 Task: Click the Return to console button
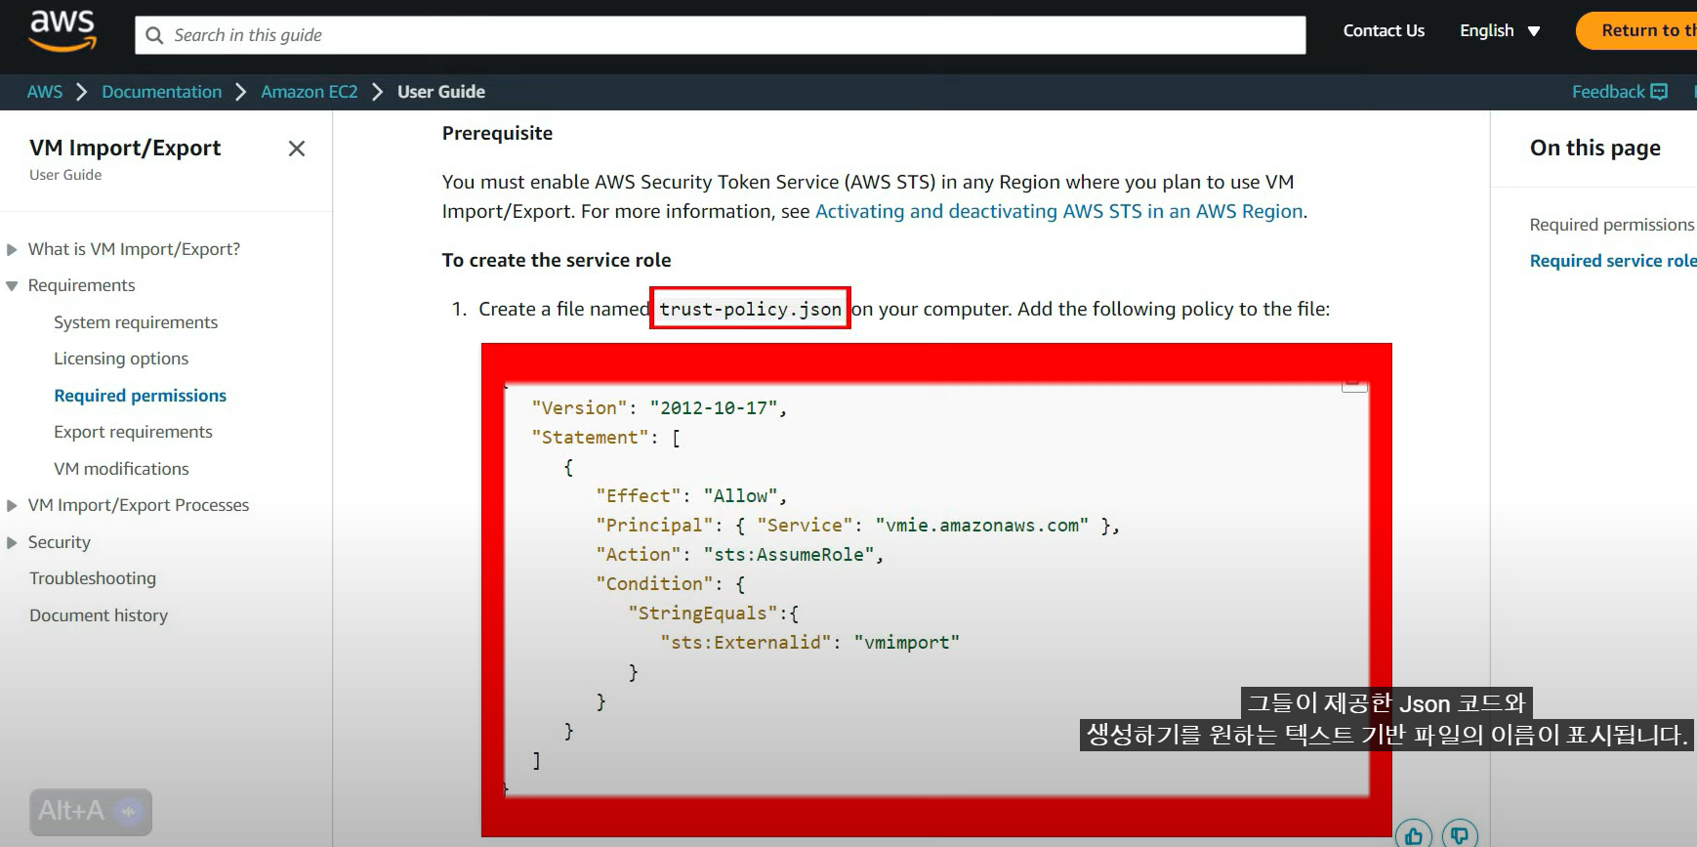[x=1638, y=30]
